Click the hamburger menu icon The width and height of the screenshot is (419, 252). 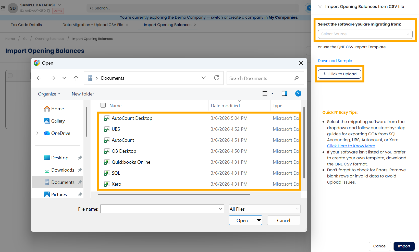click(3, 8)
